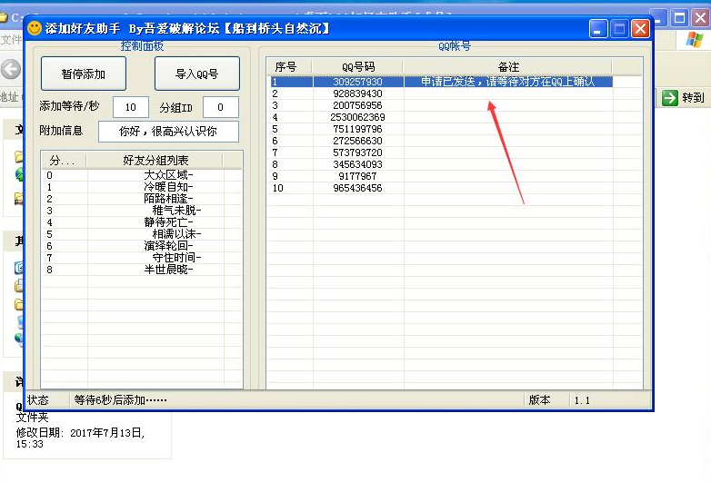Screen dimensions: 711x482
Task: Click the 转到 go button in Explorer window
Action: pos(684,97)
